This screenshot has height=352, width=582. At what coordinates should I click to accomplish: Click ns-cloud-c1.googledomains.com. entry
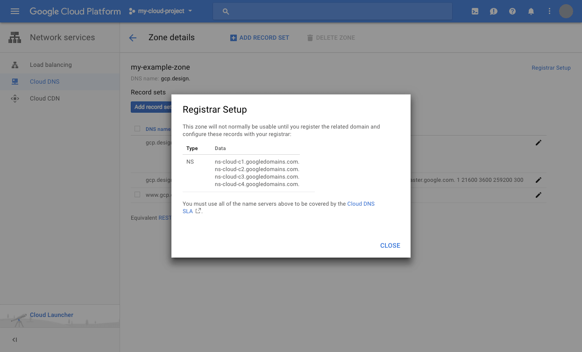click(257, 162)
